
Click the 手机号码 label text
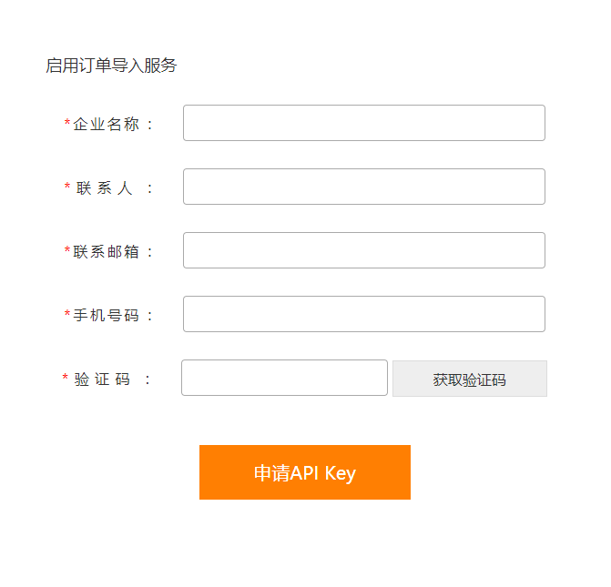(107, 316)
